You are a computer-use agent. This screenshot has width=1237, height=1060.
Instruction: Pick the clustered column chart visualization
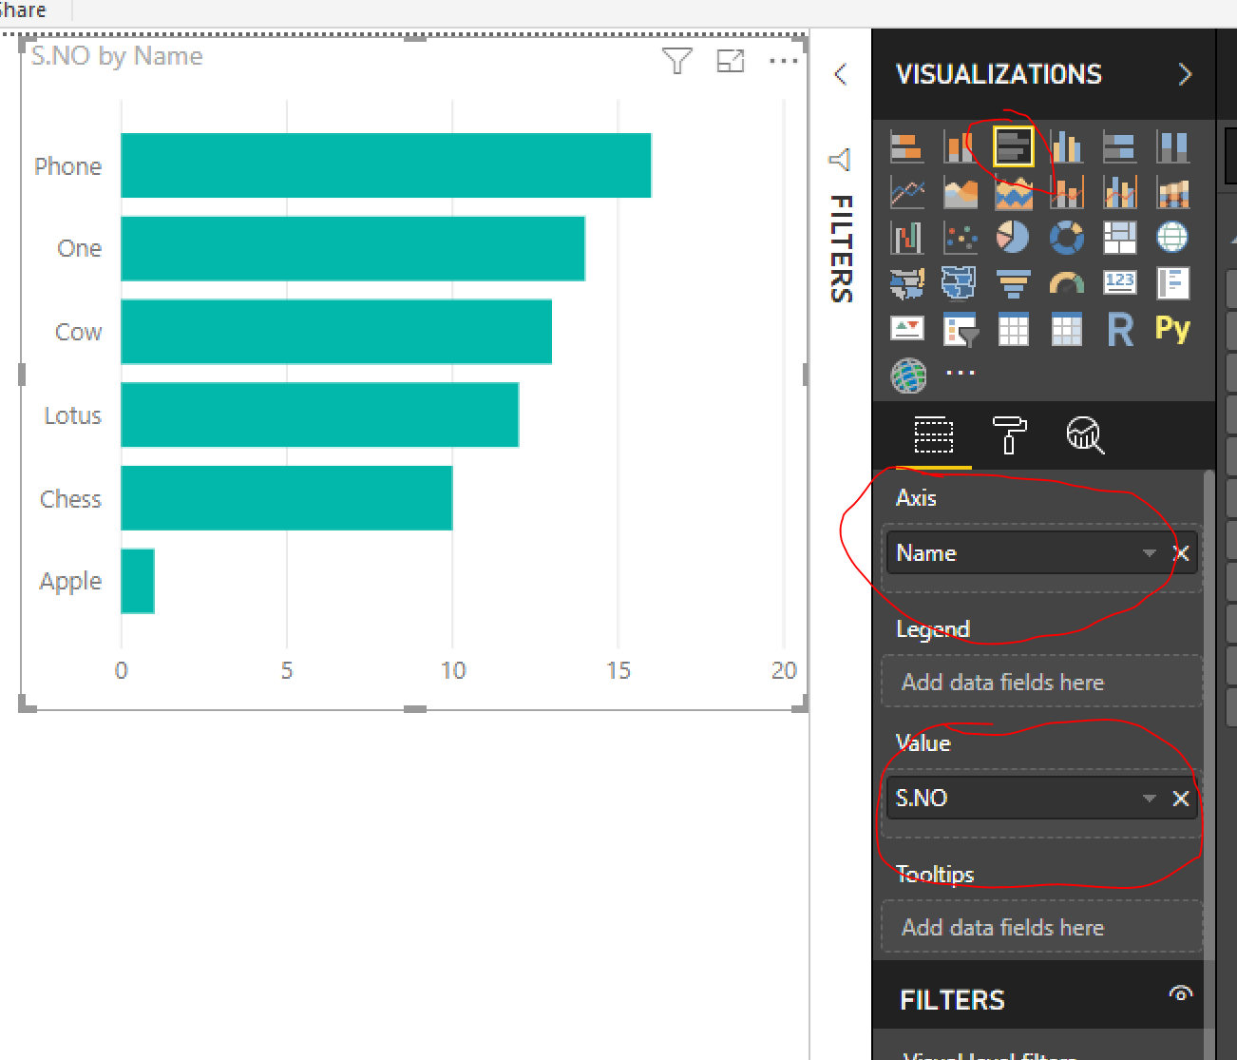(x=1067, y=146)
